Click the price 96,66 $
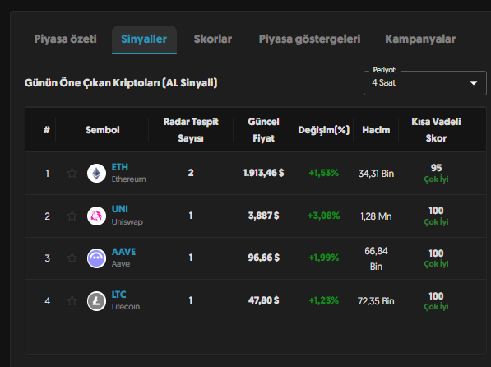491x367 pixels. tap(264, 258)
